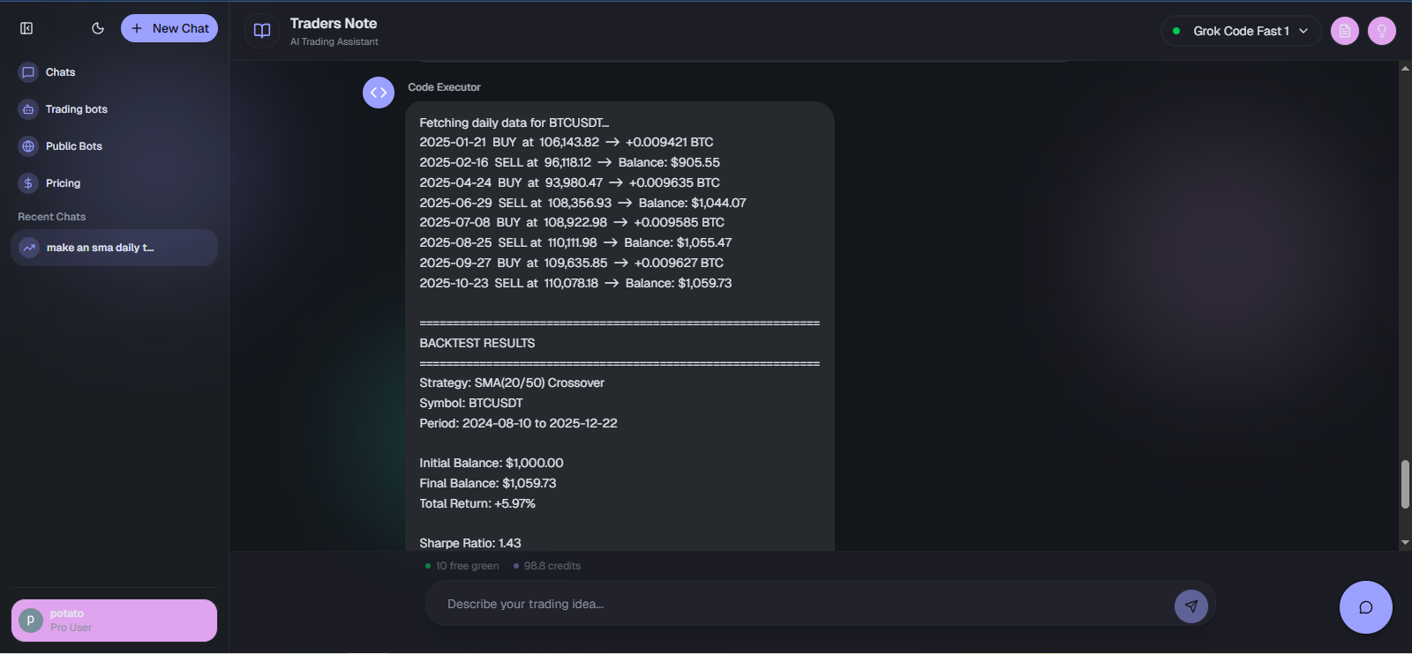
Task: Collapse the sidebar panel icon
Action: [x=26, y=28]
